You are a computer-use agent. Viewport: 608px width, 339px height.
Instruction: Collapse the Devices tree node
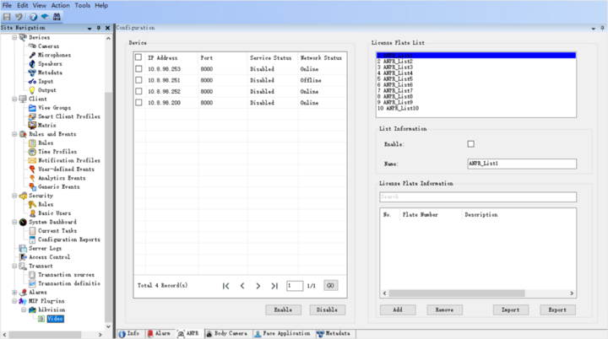pyautogui.click(x=14, y=38)
